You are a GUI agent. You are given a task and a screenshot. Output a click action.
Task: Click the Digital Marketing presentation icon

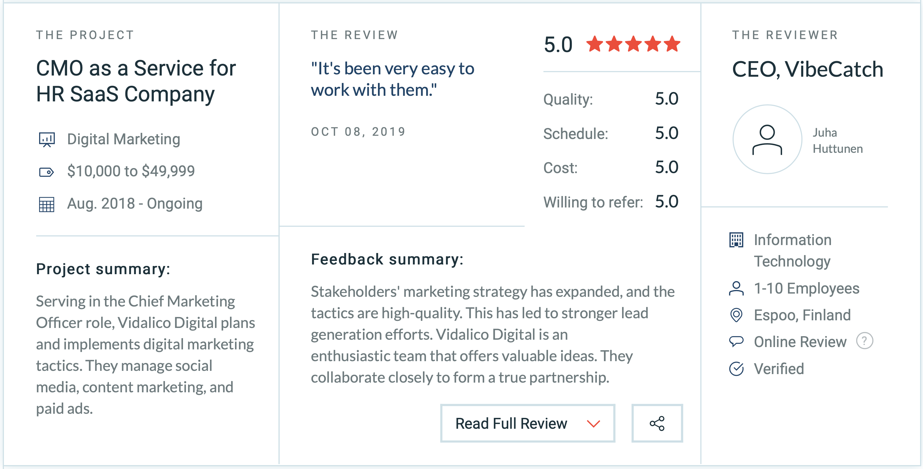click(46, 140)
